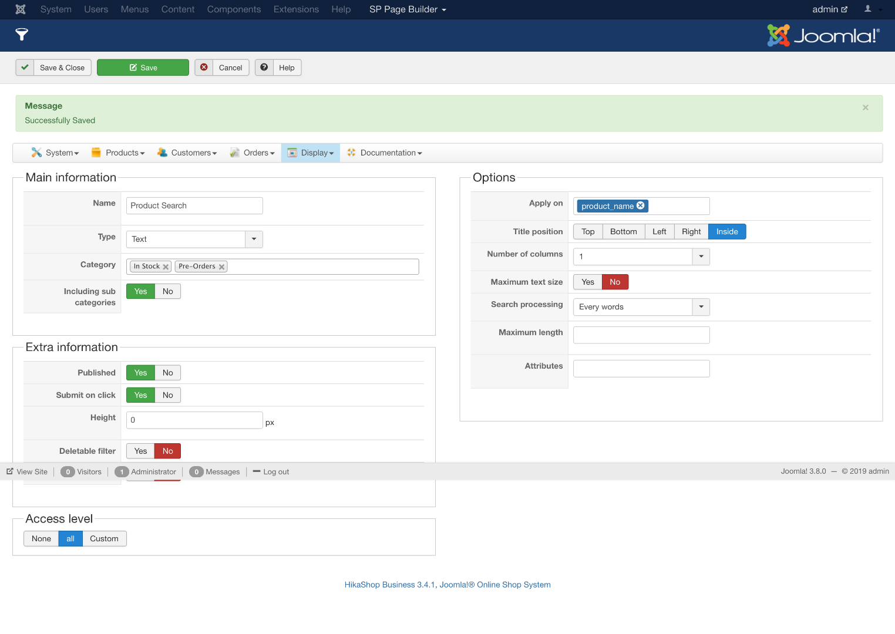Click the Help button label
Image resolution: width=895 pixels, height=634 pixels.
[x=287, y=68]
